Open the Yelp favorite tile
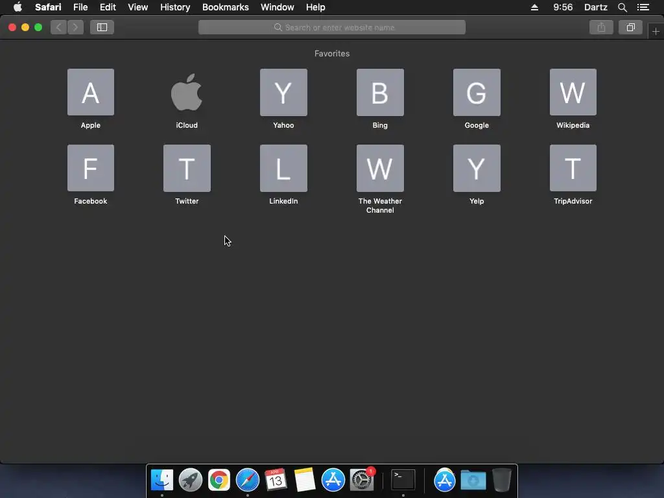The height and width of the screenshot is (498, 664). tap(477, 168)
